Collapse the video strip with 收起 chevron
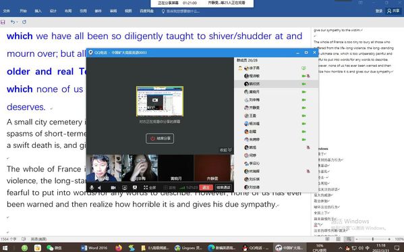 point(226,150)
